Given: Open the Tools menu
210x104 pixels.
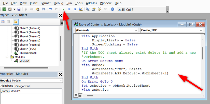Looking at the screenshot, I should [79, 3].
